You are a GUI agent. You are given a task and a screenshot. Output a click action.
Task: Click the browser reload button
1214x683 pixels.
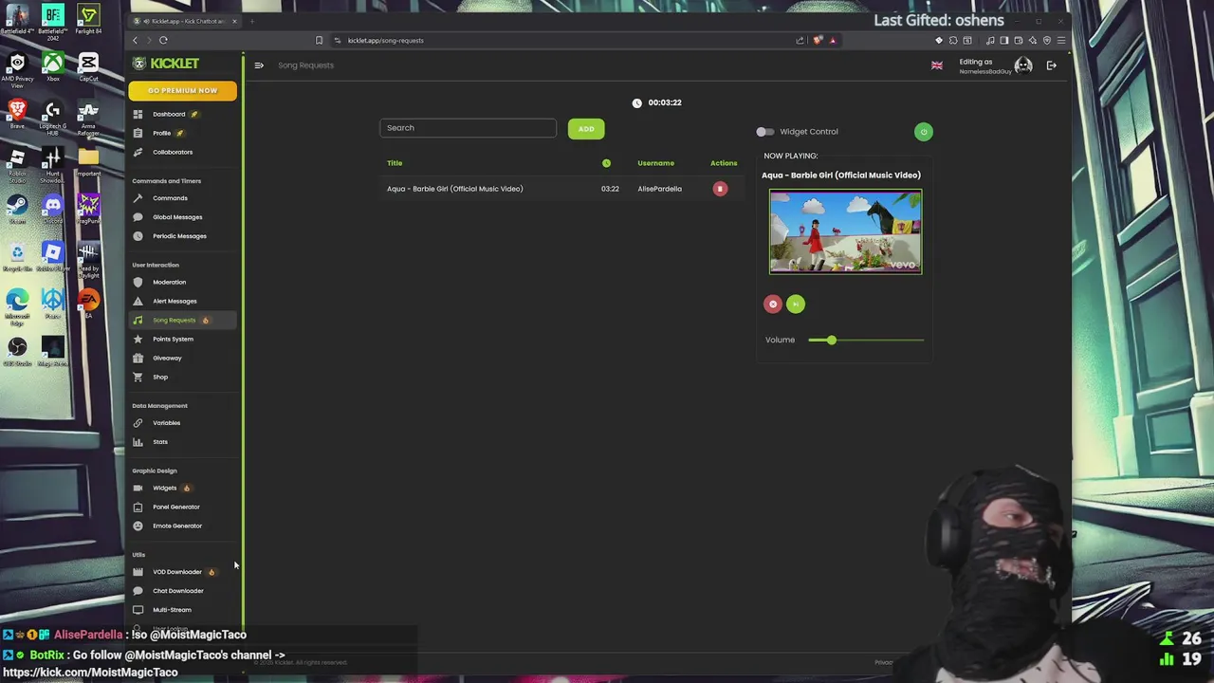[163, 40]
